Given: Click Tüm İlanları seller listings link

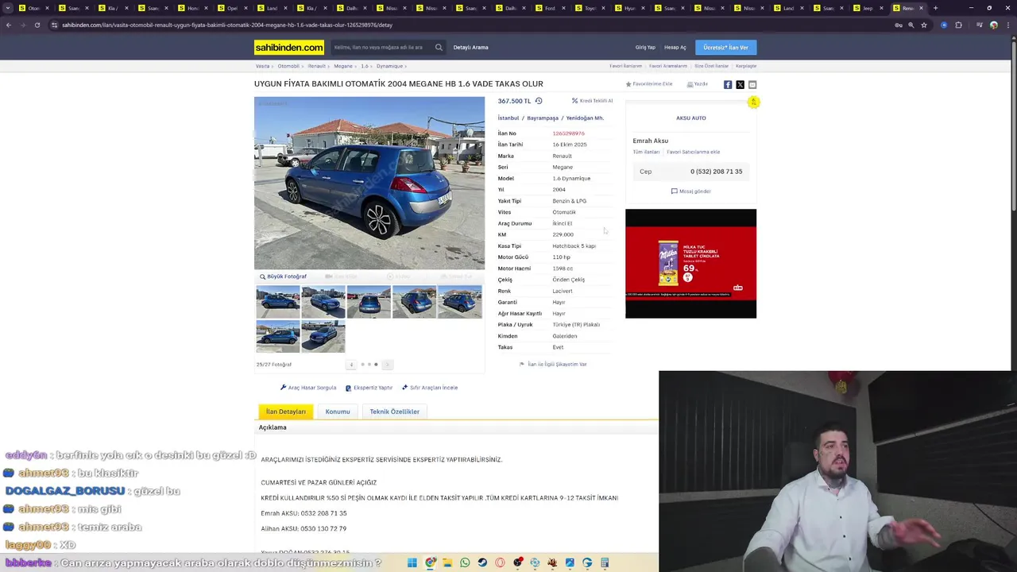Looking at the screenshot, I should [646, 152].
